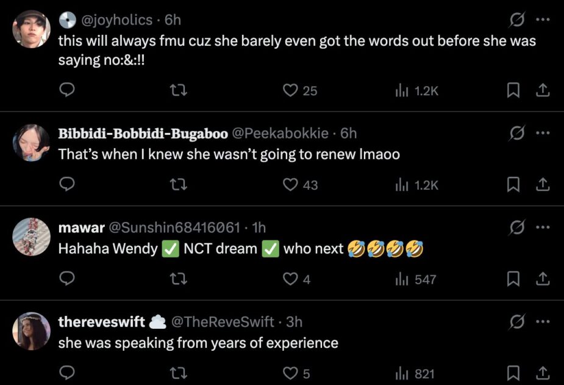The width and height of the screenshot is (564, 385).
Task: Open more menu on @Peekabokkie tweet
Action: [542, 133]
